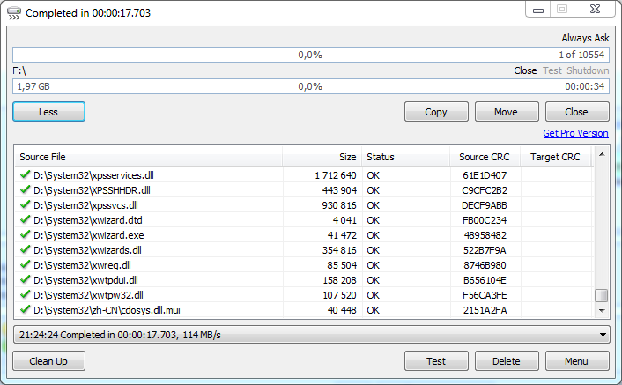622x385 pixels.
Task: Open the Get Pro Version link
Action: click(x=575, y=133)
